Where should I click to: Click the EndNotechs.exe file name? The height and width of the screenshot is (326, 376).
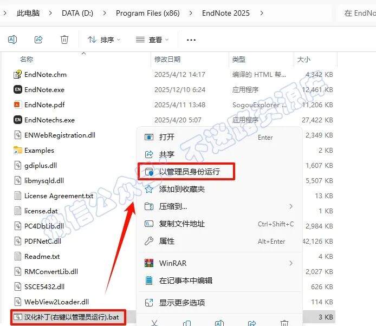[x=49, y=120]
